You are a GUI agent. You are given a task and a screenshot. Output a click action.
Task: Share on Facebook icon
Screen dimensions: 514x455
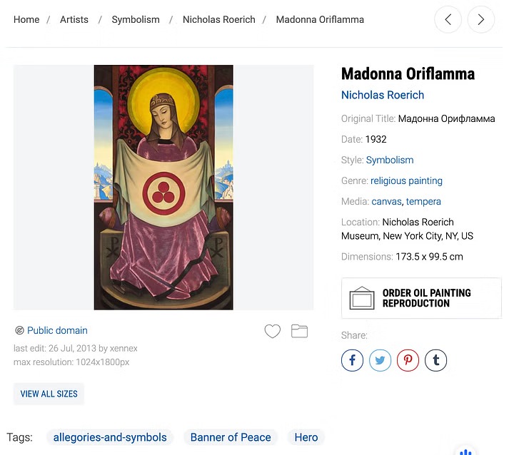[x=352, y=360]
